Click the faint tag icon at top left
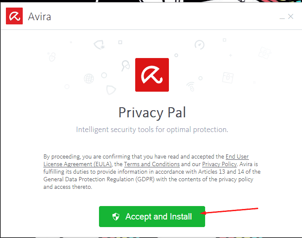This screenshot has height=238, width=302. (98, 45)
